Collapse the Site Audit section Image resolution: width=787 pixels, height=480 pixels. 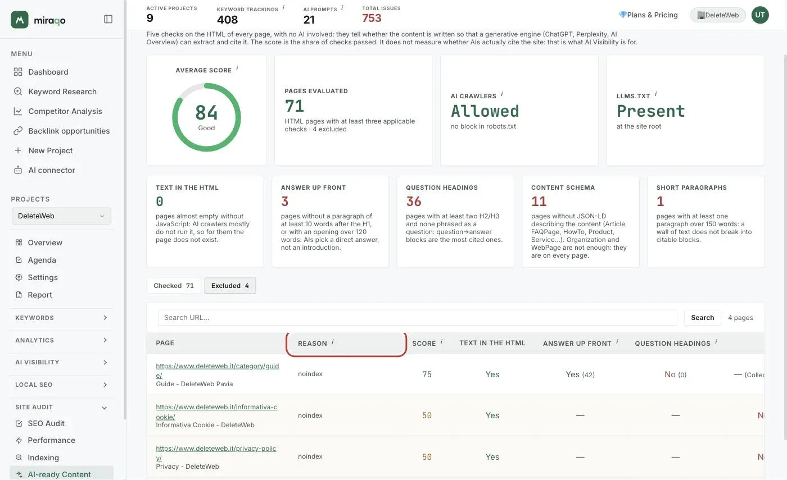[62, 407]
